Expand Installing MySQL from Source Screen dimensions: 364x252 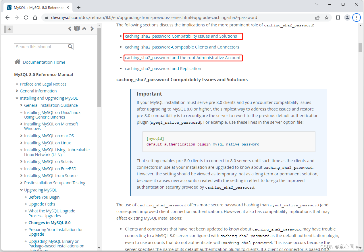click(21, 176)
